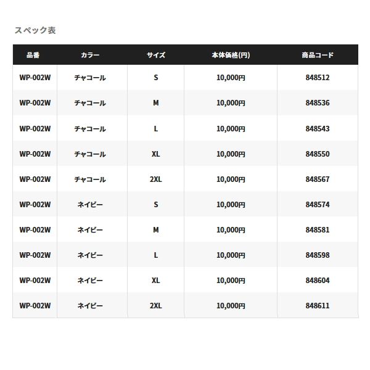Click product code 848567
This screenshot has height=370, width=370.
[x=318, y=179]
